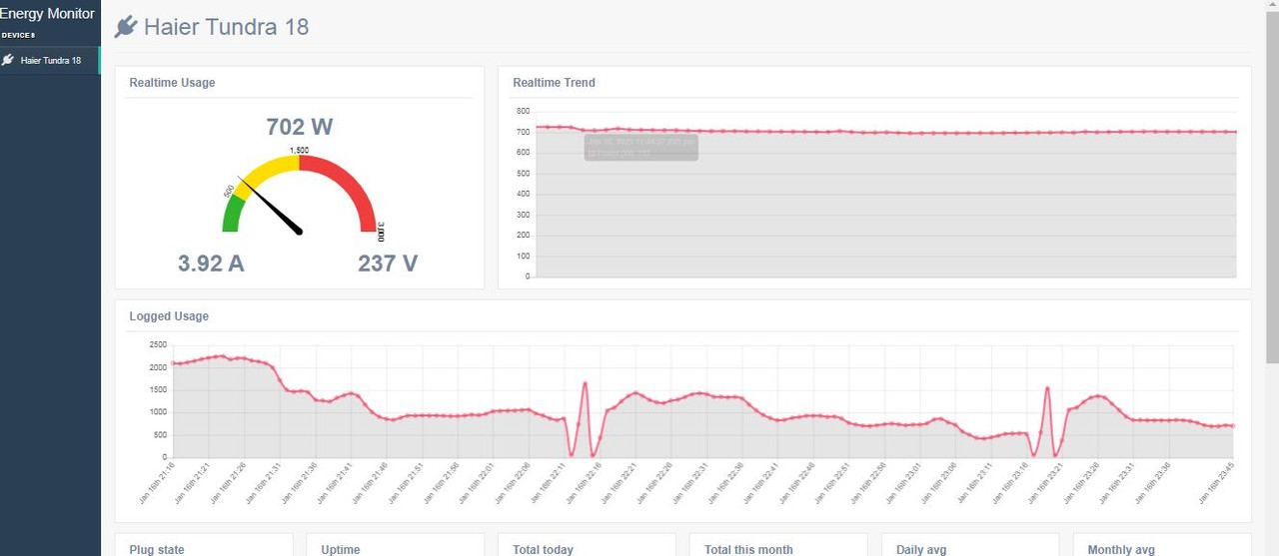Screen dimensions: 1279x556
Task: Select Haier Tundra 18 in sidebar
Action: click(50, 60)
